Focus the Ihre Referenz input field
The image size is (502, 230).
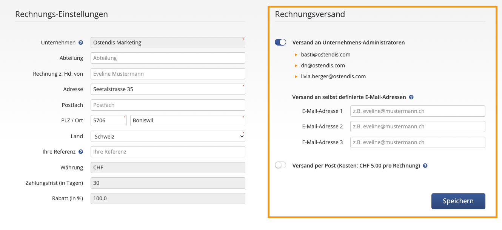[168, 152]
